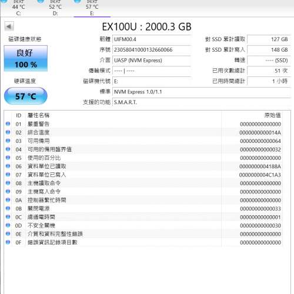Click status dot of attribute 02
Image resolution: width=294 pixels, height=294 pixels.
pyautogui.click(x=8, y=132)
